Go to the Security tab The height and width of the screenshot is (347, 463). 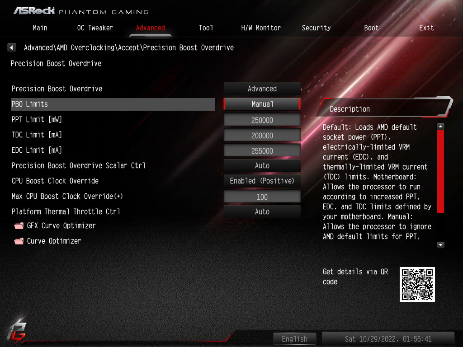coord(316,28)
